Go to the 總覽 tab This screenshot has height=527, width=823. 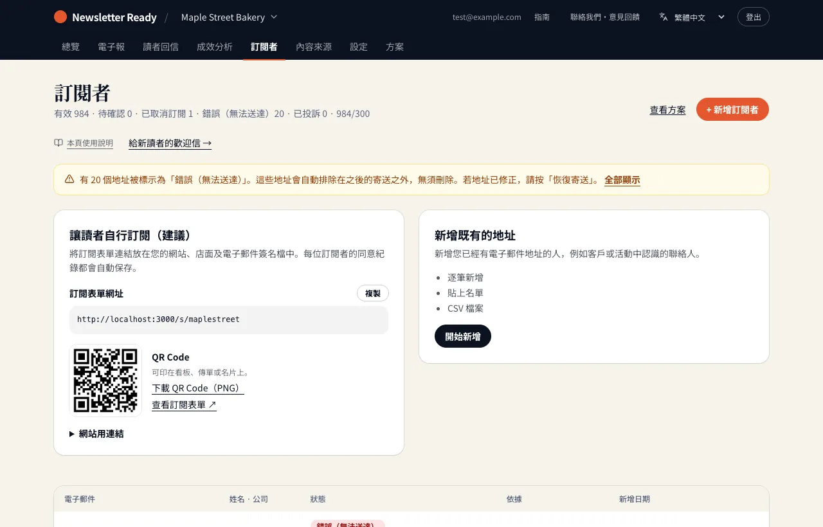(71, 46)
